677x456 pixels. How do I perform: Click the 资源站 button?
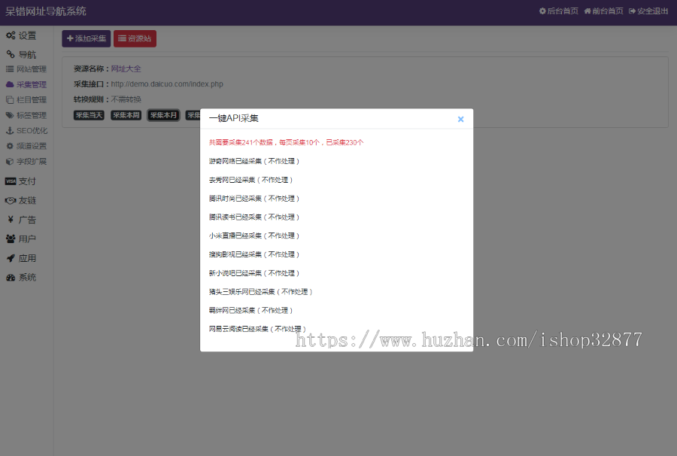tap(135, 38)
